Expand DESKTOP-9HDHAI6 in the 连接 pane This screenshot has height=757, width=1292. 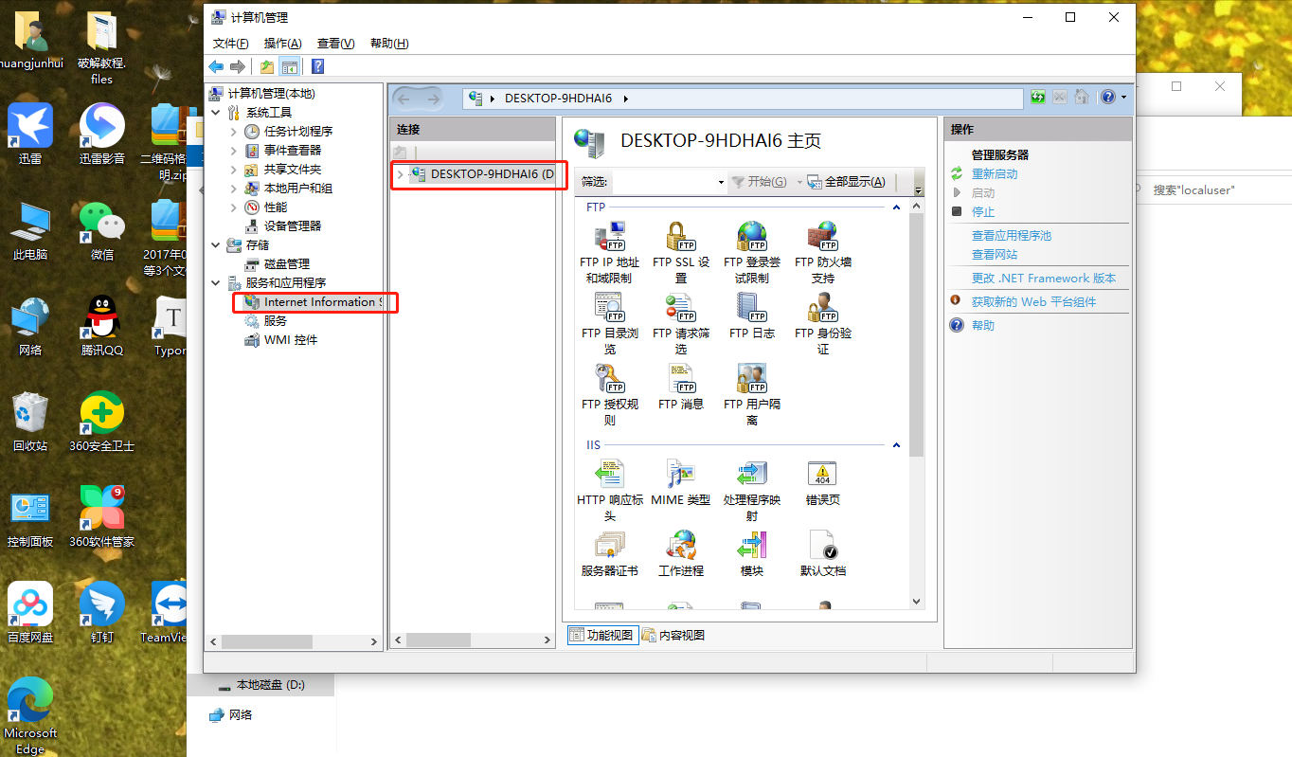coord(400,174)
